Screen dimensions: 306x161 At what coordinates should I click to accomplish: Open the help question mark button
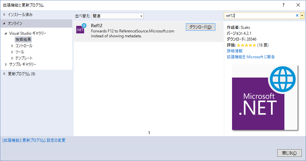283,5
